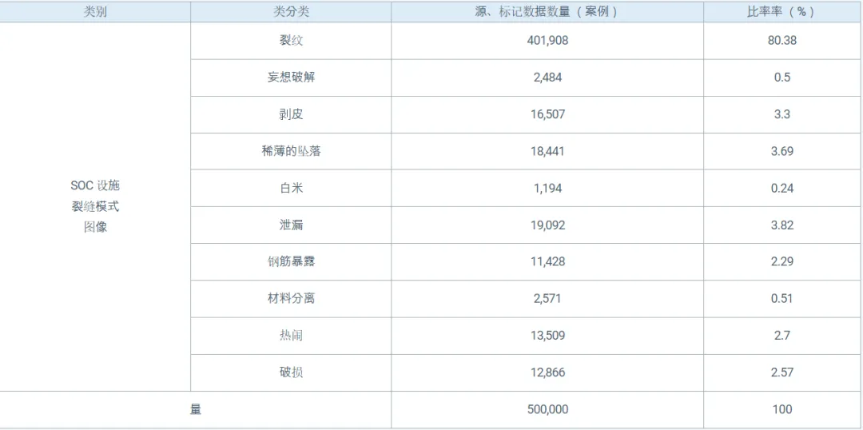Screen dimensions: 863x430
Task: Select the 裂纹 subcategory cell
Action: pos(291,41)
